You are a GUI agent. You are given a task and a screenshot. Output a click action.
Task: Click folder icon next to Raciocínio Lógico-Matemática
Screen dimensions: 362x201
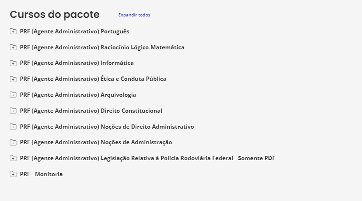(13, 47)
